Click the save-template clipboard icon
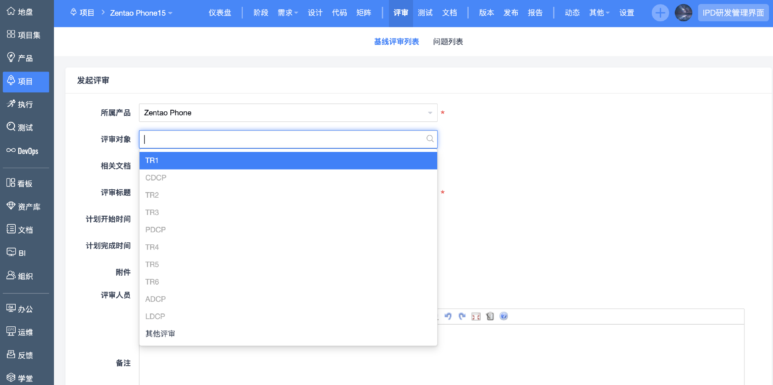 (x=490, y=316)
